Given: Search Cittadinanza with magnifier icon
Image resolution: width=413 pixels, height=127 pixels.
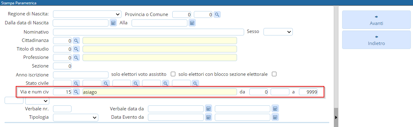Looking at the screenshot, I should tap(76, 41).
